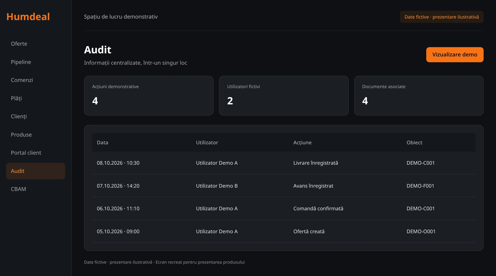Image resolution: width=496 pixels, height=276 pixels.
Task: Go to Pipeline in the sidebar
Action: (x=36, y=62)
